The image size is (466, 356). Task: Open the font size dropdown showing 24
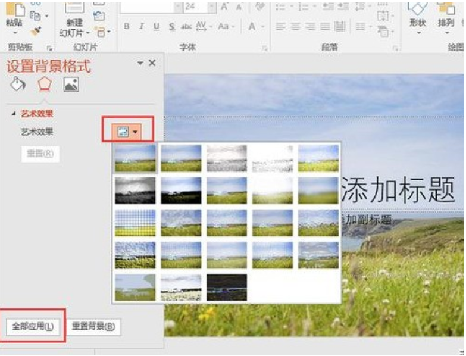(209, 7)
